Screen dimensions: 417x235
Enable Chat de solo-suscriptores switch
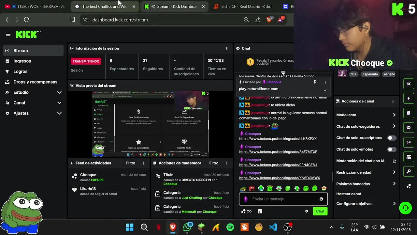tap(392, 138)
